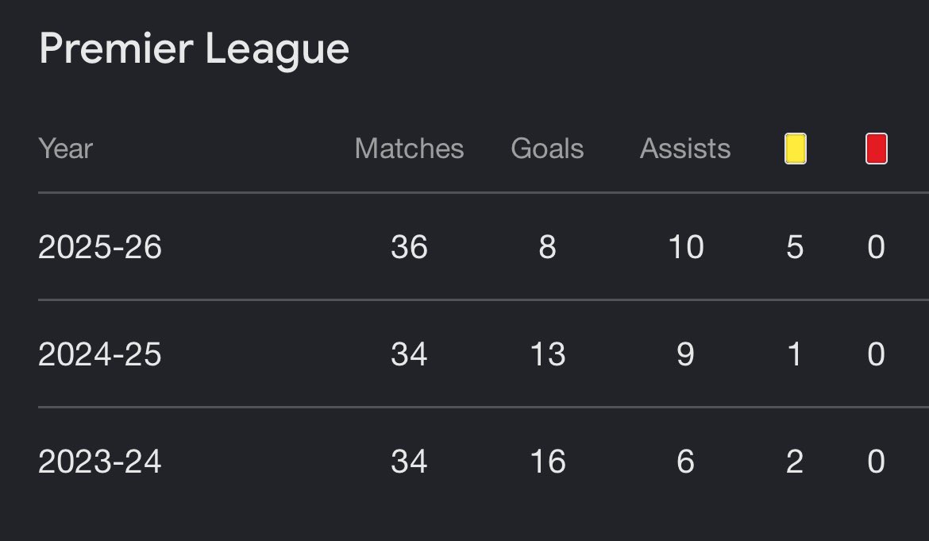Image resolution: width=929 pixels, height=541 pixels.
Task: Click the 9 assists value for 2024-25
Action: (x=685, y=354)
